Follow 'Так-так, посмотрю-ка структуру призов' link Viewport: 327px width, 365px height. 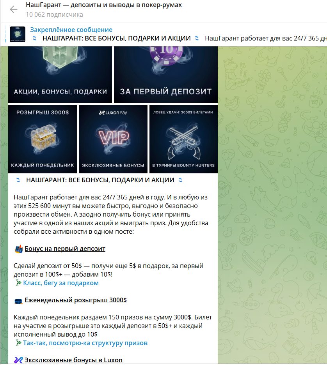click(x=85, y=343)
